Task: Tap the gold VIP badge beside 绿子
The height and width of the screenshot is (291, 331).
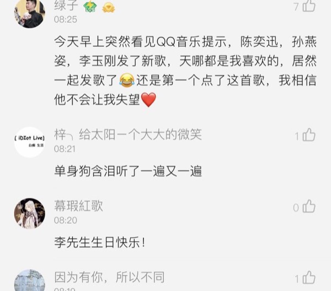Action: pyautogui.click(x=109, y=8)
